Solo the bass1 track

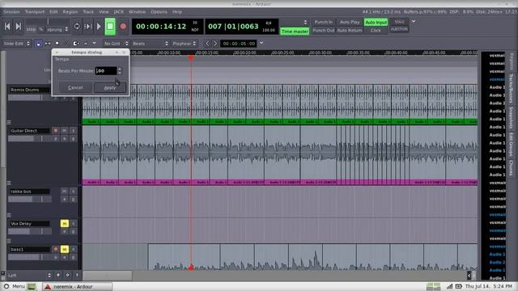(x=74, y=249)
